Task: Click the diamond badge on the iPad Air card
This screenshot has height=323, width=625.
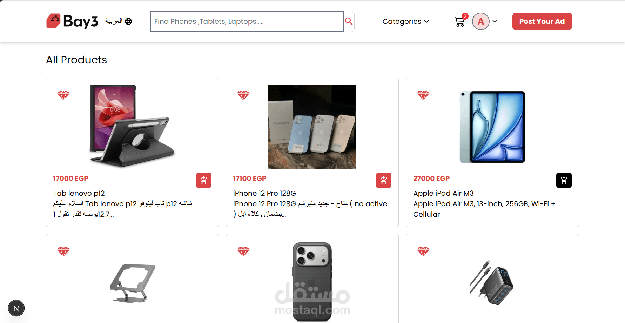Action: click(423, 95)
